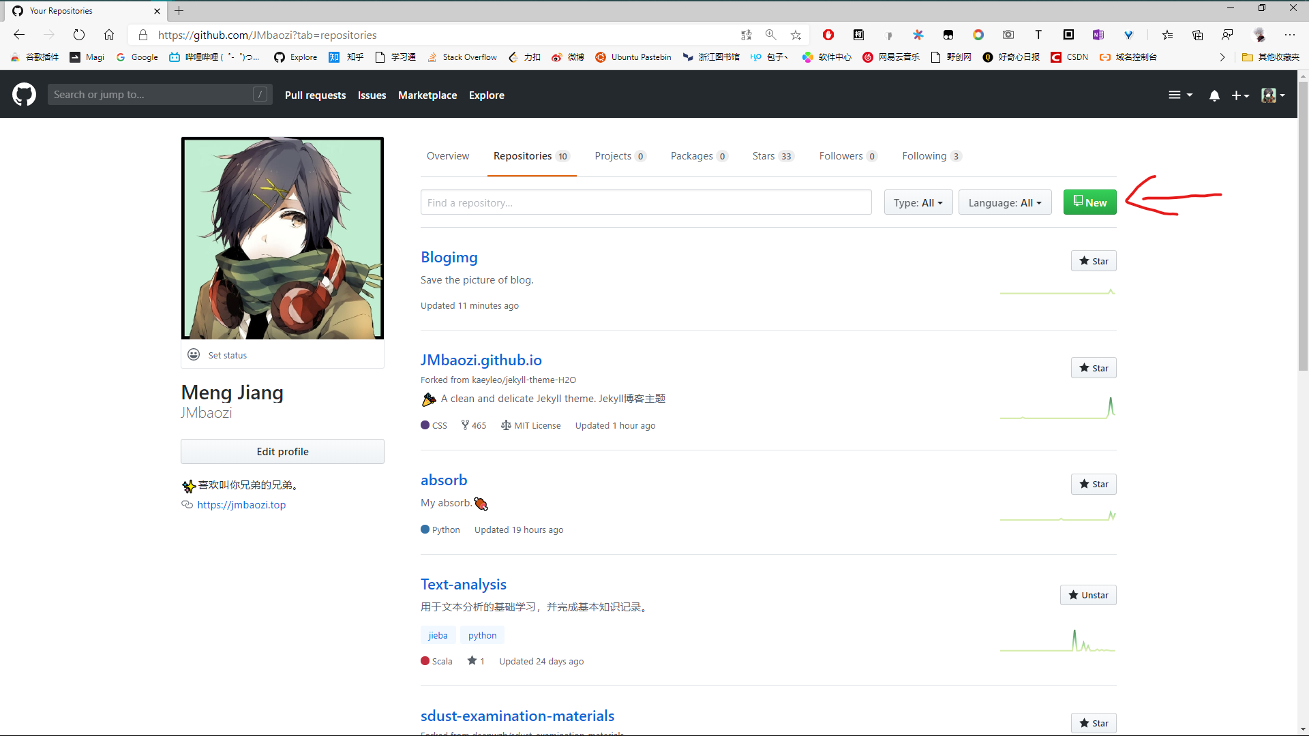Focus the Find a repository field
Image resolution: width=1309 pixels, height=736 pixels.
click(x=646, y=202)
